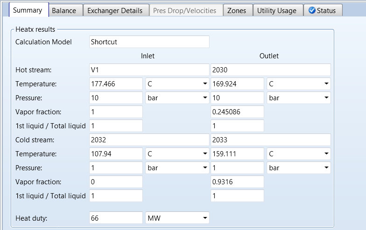Select the hot stream inlet V1 field

[x=149, y=70]
